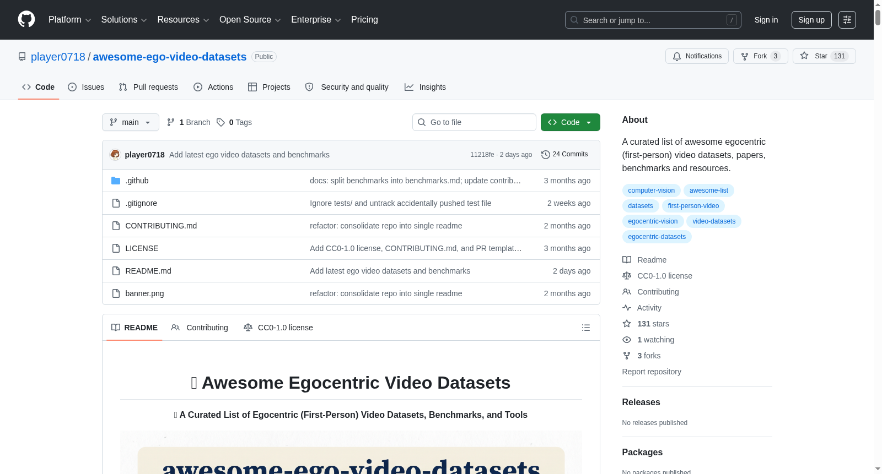
Task: Expand the Platform menu
Action: (x=69, y=20)
